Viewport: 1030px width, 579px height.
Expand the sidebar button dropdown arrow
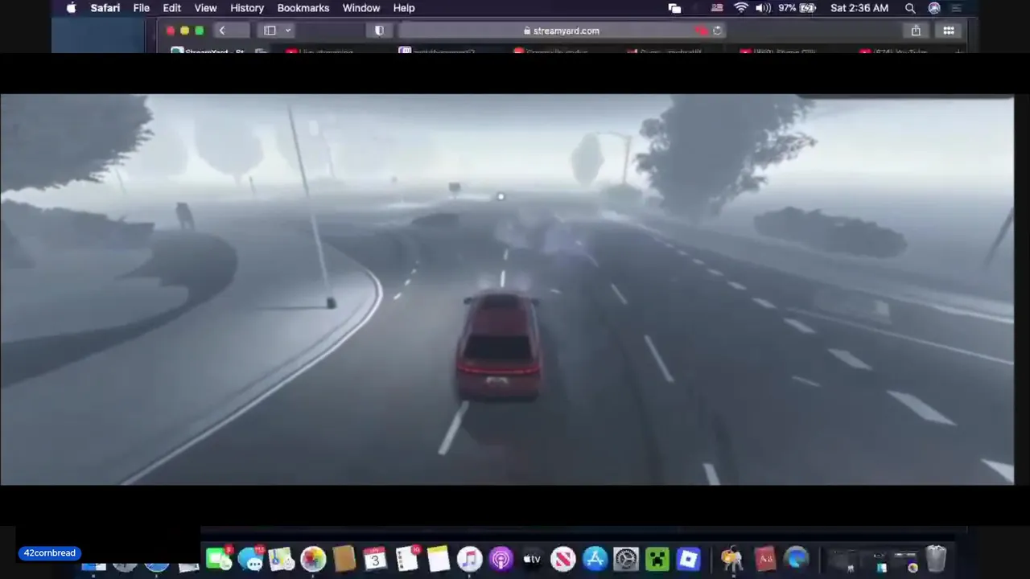pos(287,31)
